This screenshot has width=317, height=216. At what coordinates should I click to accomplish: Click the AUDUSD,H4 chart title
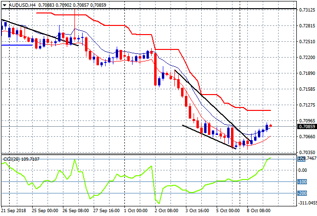click(x=21, y=4)
